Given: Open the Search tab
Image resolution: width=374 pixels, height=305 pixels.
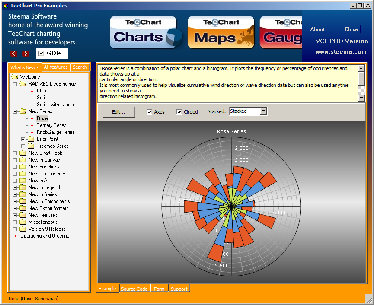Looking at the screenshot, I should tap(80, 67).
